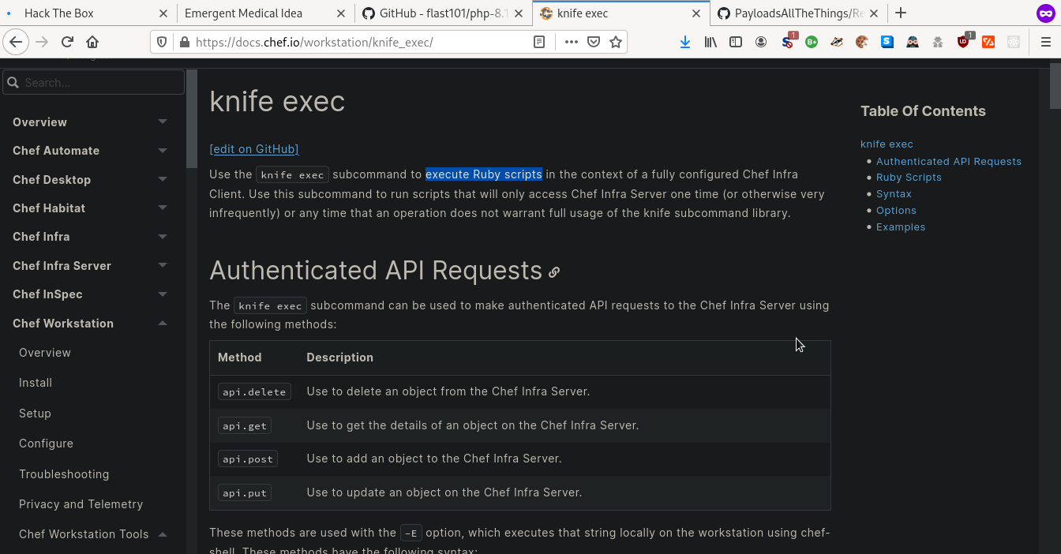Open the blue S extension icon
The image size is (1061, 554).
(887, 42)
